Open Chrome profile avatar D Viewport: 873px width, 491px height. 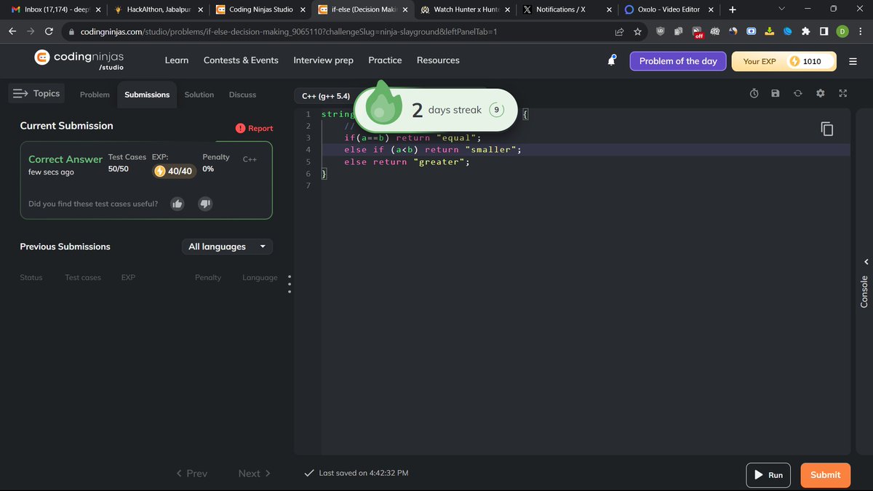(842, 32)
